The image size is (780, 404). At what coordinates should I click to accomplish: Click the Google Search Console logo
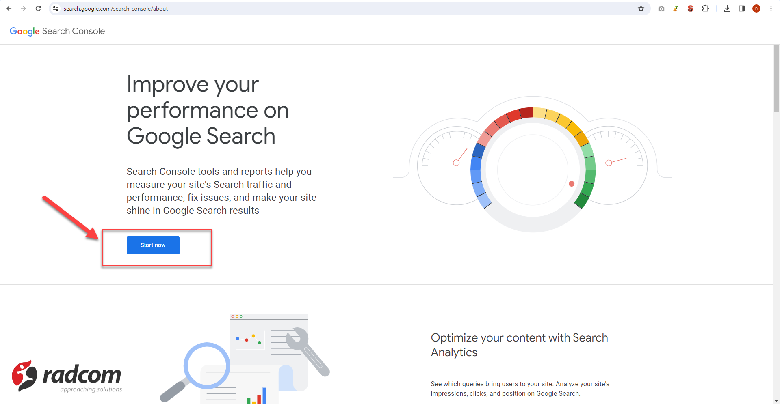57,31
